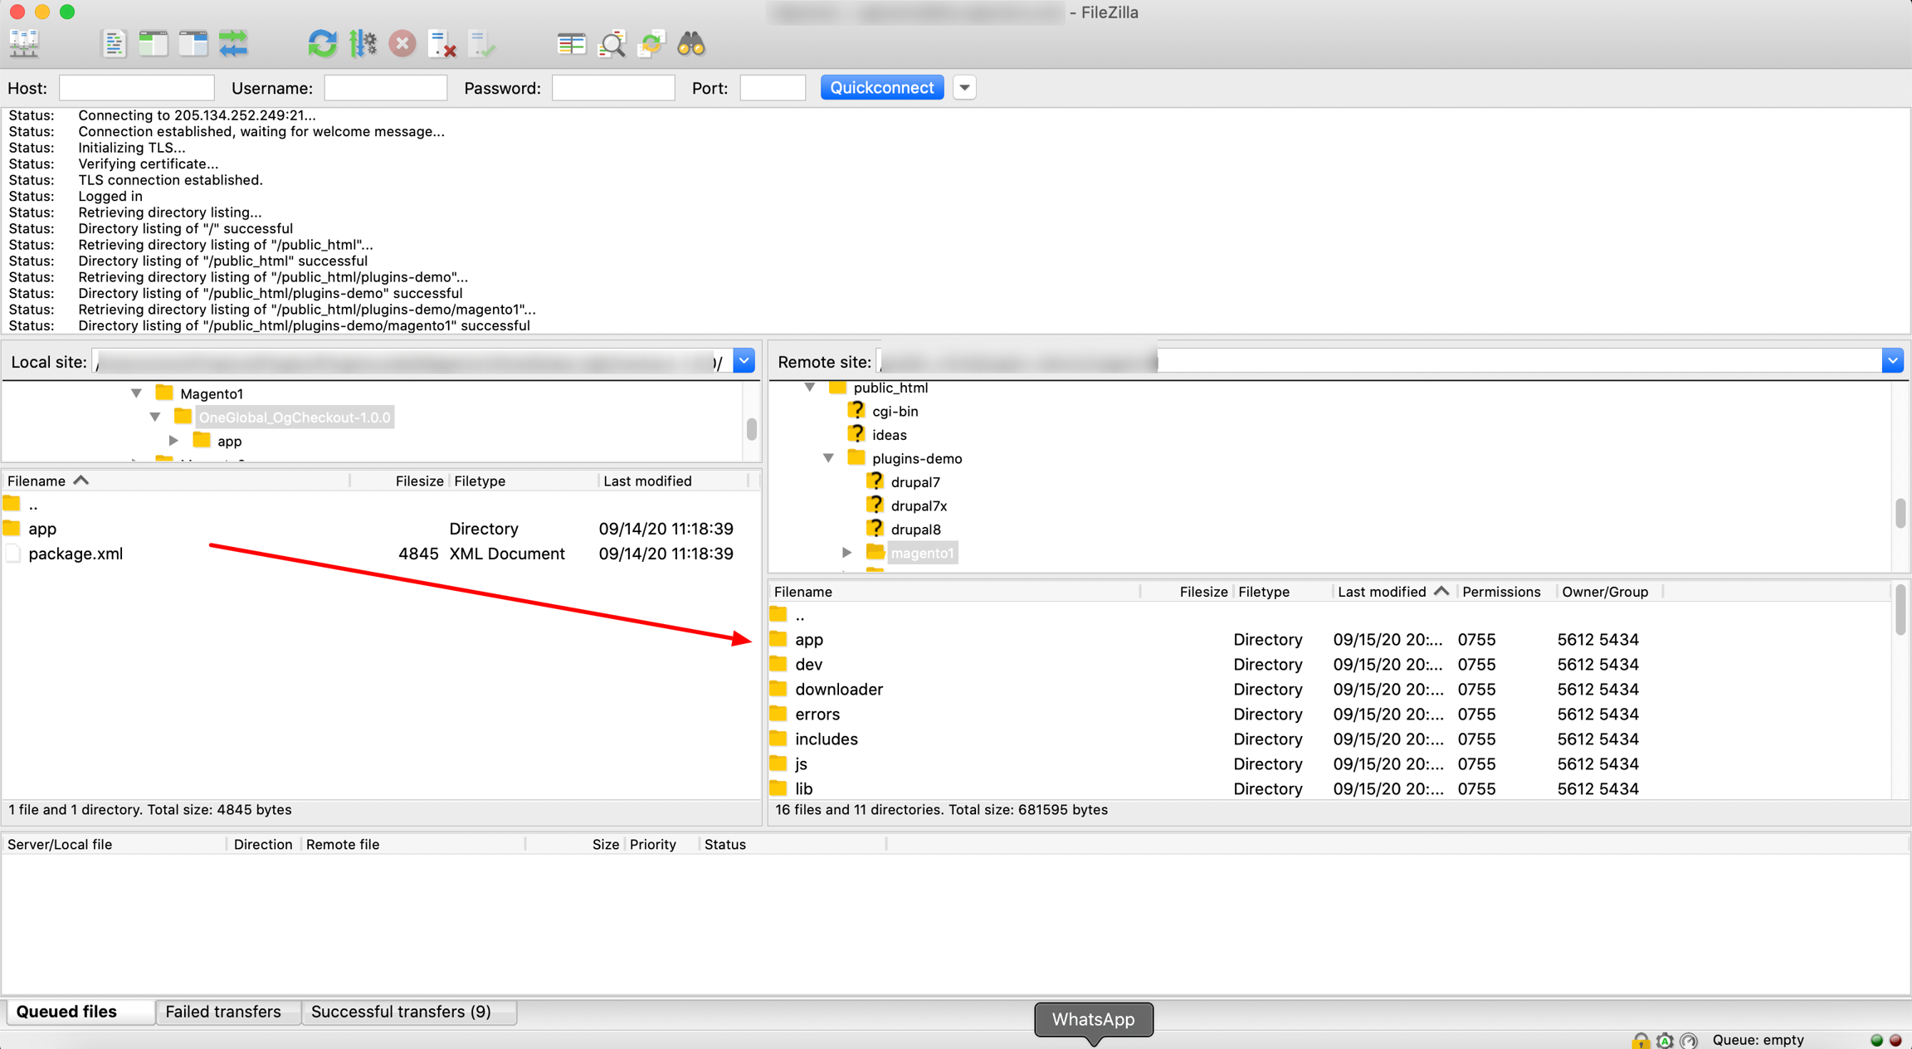The height and width of the screenshot is (1049, 1912).
Task: Toggle transfer queue display icon
Action: [233, 43]
